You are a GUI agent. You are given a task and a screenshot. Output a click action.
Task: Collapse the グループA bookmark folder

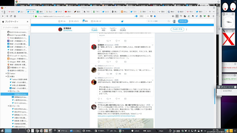(9, 91)
